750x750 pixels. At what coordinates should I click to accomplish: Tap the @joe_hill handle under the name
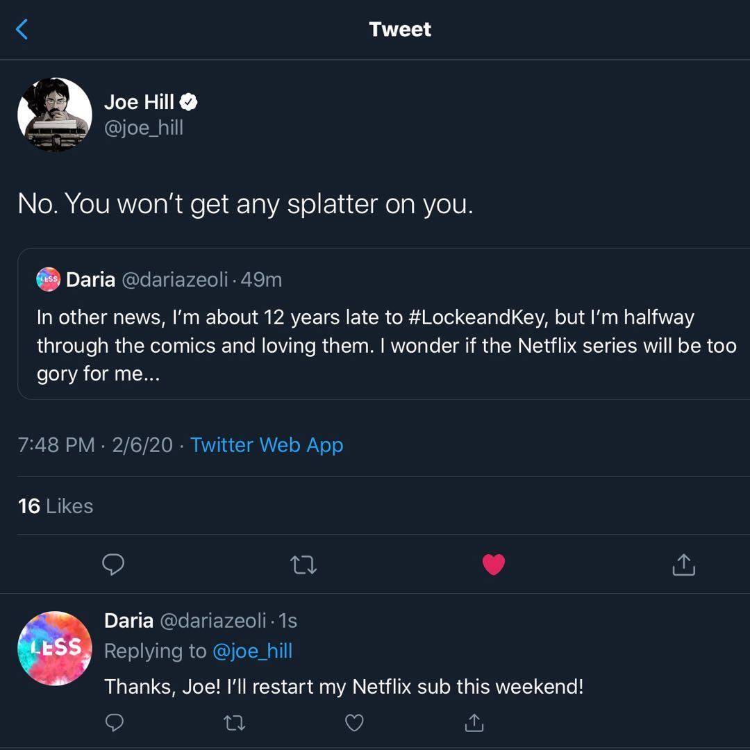(x=144, y=128)
